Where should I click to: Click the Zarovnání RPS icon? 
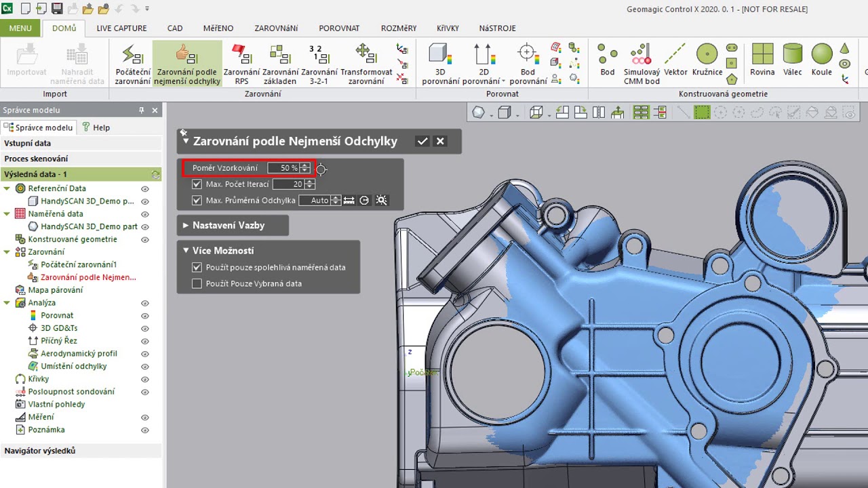241,64
